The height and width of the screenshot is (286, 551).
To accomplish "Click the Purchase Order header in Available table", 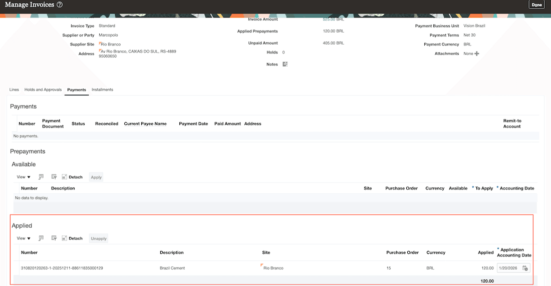I will (x=401, y=188).
